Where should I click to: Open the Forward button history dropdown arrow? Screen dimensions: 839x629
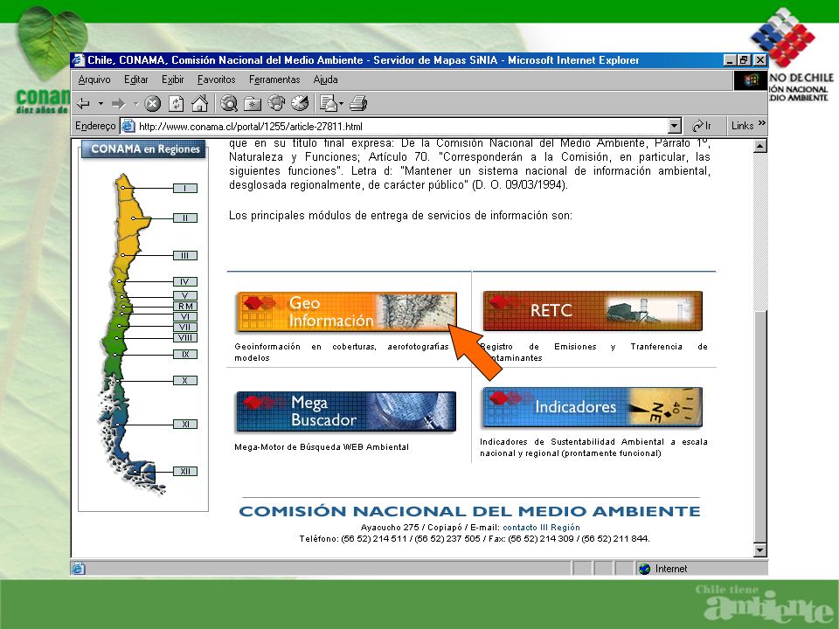click(135, 103)
